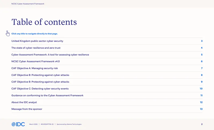Select the CAF Objective B entry for page 9

coord(40,82)
